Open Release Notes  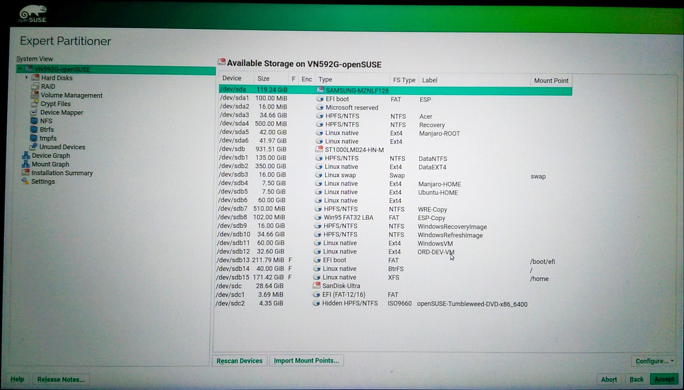pos(61,379)
